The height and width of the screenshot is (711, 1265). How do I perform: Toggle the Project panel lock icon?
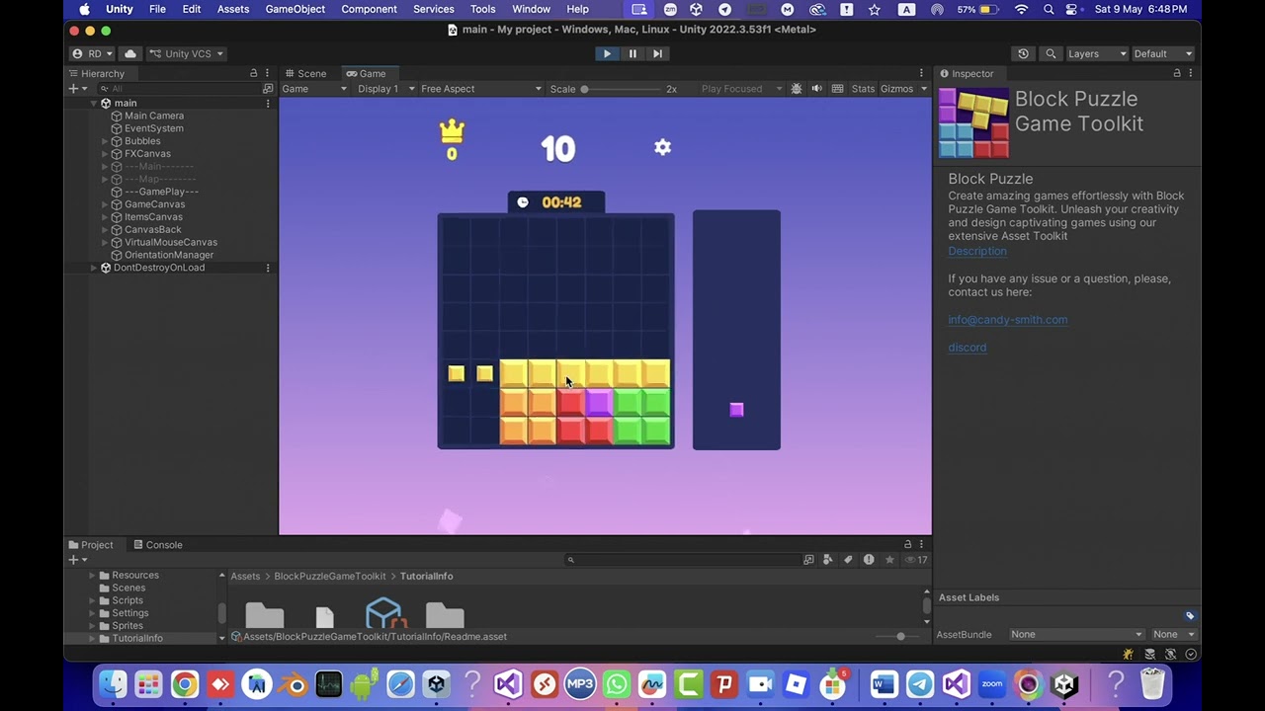tap(907, 545)
